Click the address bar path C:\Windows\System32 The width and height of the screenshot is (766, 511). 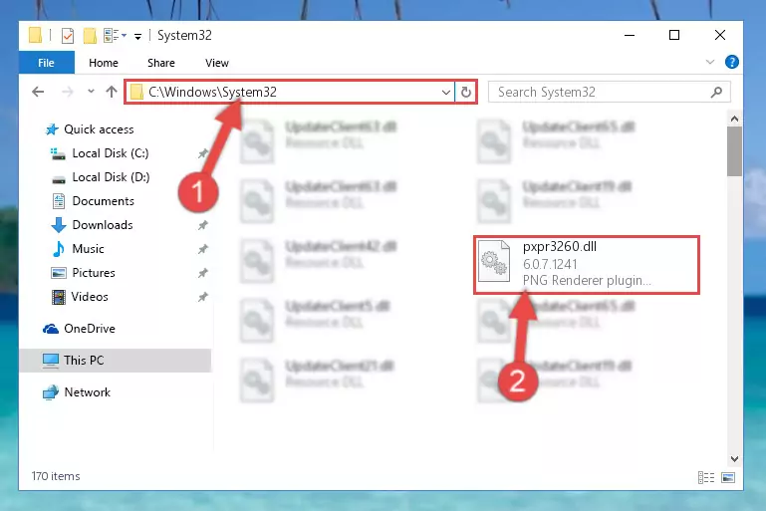[212, 92]
